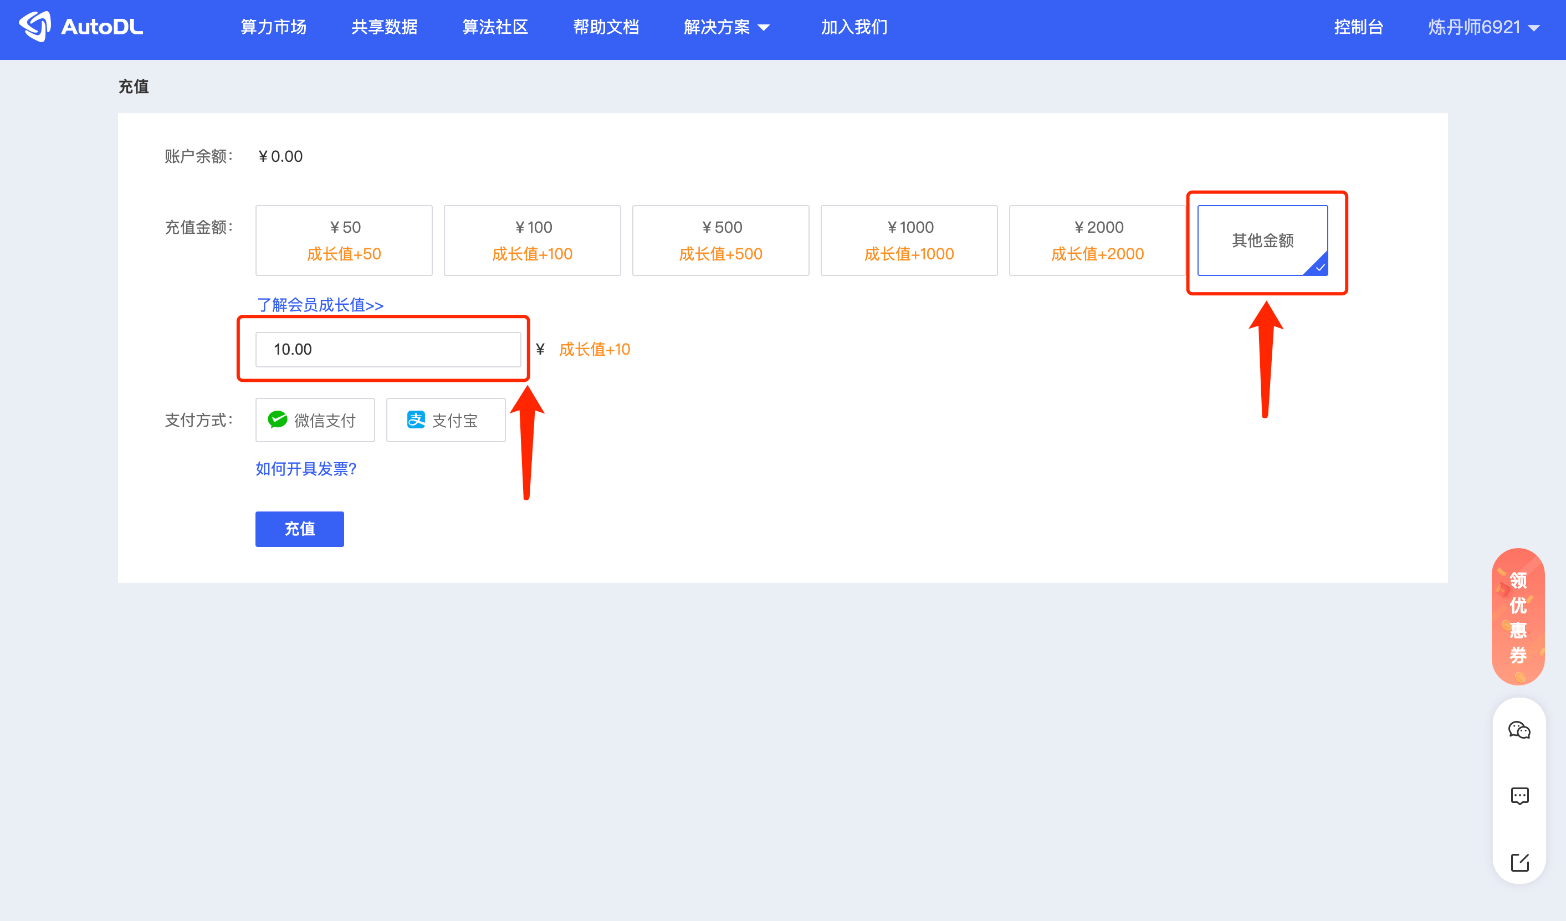Open the WeChat contact floating icon
The height and width of the screenshot is (921, 1566).
[1519, 730]
